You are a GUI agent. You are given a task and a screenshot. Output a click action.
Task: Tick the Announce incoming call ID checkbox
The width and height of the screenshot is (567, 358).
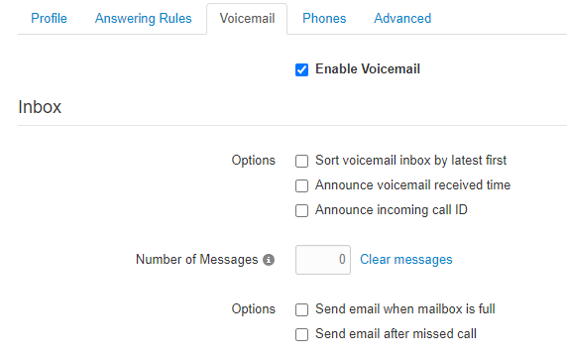[x=301, y=210]
